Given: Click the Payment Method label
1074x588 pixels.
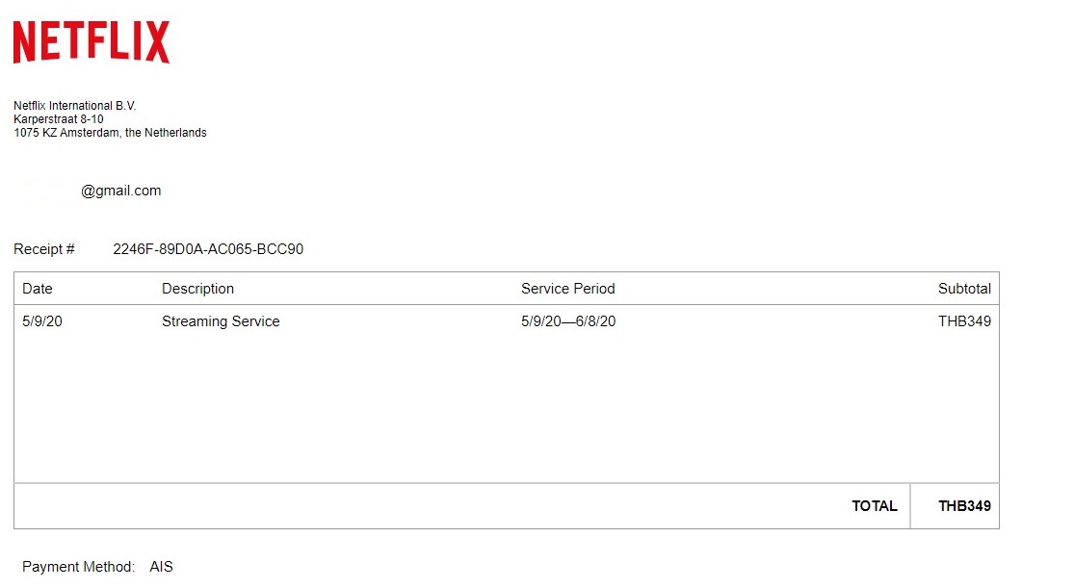Looking at the screenshot, I should pyautogui.click(x=78, y=567).
